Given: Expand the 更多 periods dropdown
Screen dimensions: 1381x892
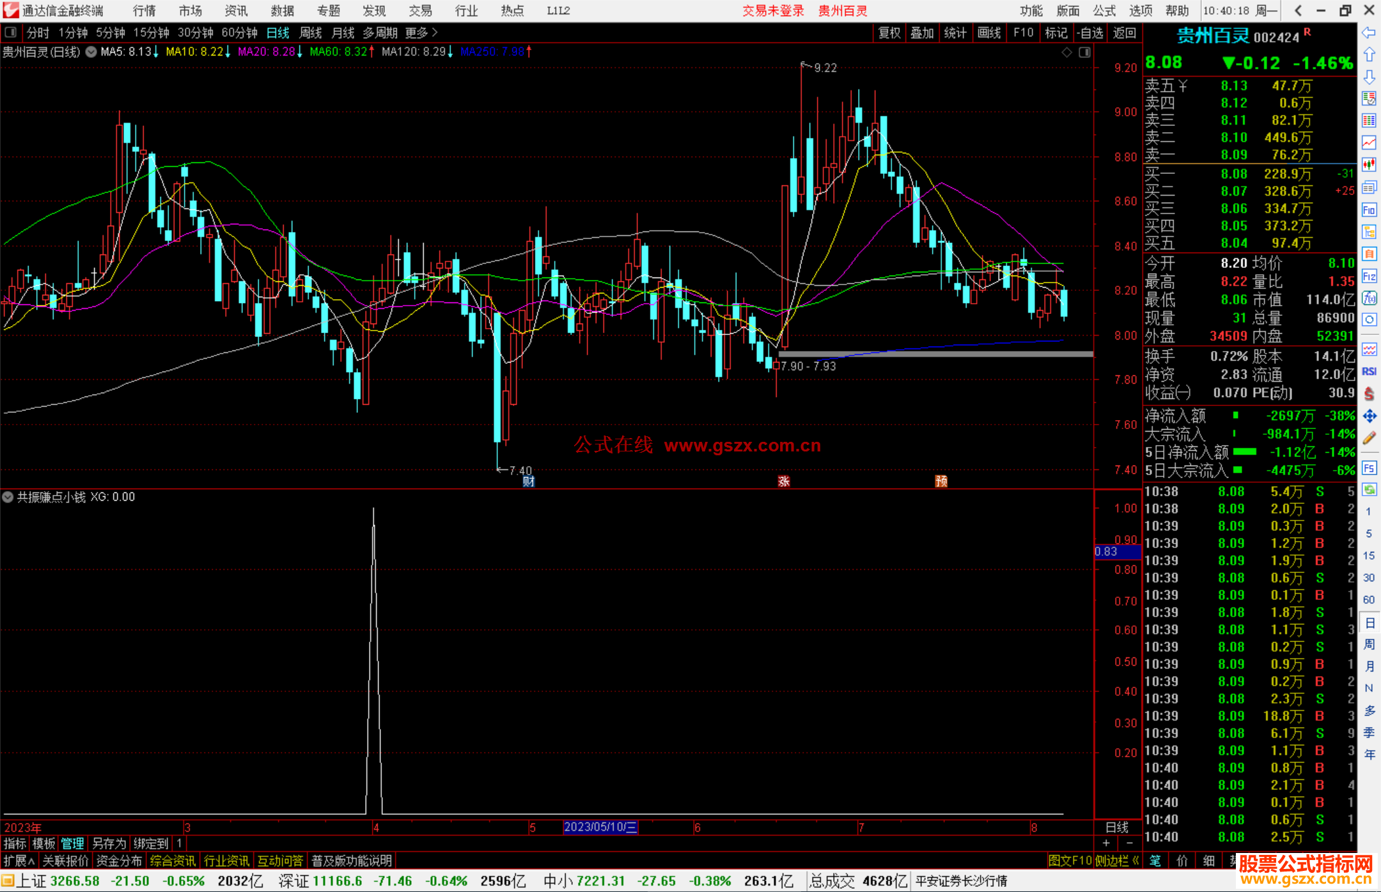Looking at the screenshot, I should (x=421, y=33).
